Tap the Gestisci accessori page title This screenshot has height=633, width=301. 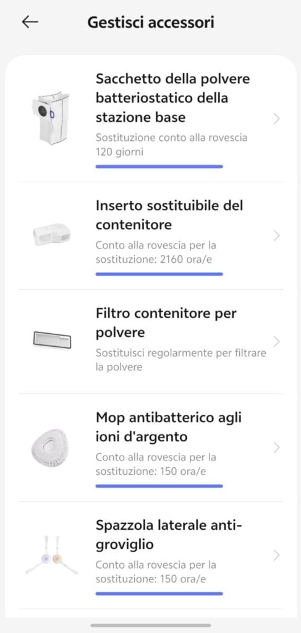tap(151, 22)
